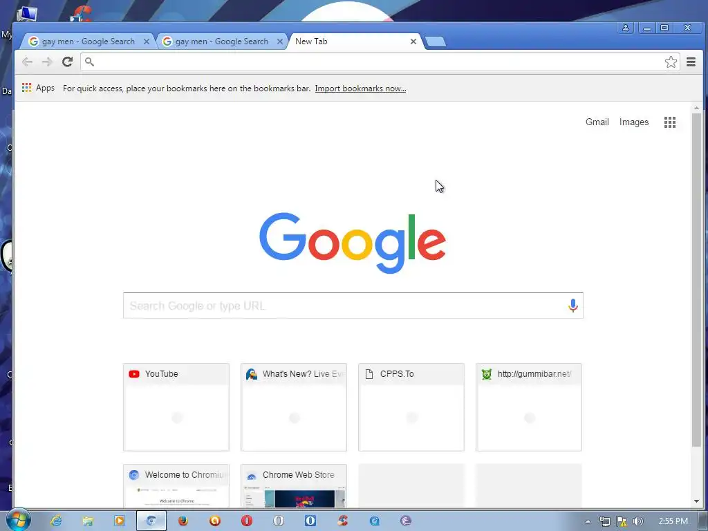Launch the red Opera icon on the taskbar
This screenshot has height=531, width=708.
click(x=247, y=521)
